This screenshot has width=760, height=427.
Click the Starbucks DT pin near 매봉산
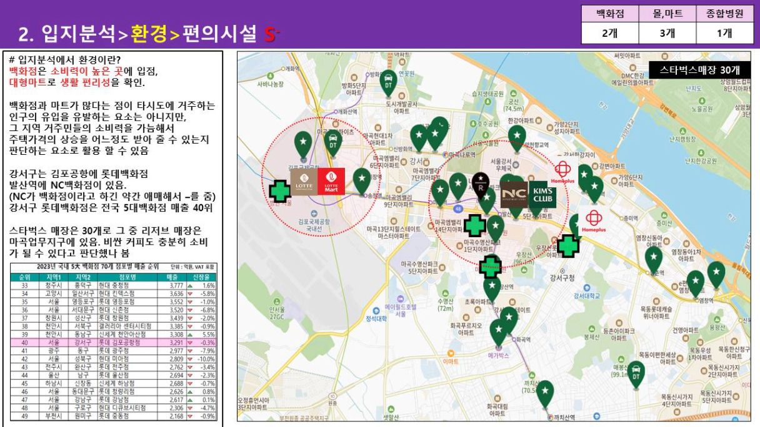pos(636,372)
